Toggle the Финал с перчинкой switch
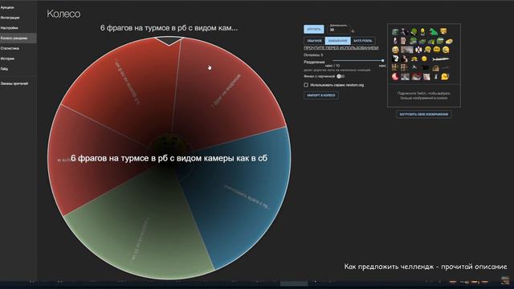The image size is (514, 289). point(341,76)
